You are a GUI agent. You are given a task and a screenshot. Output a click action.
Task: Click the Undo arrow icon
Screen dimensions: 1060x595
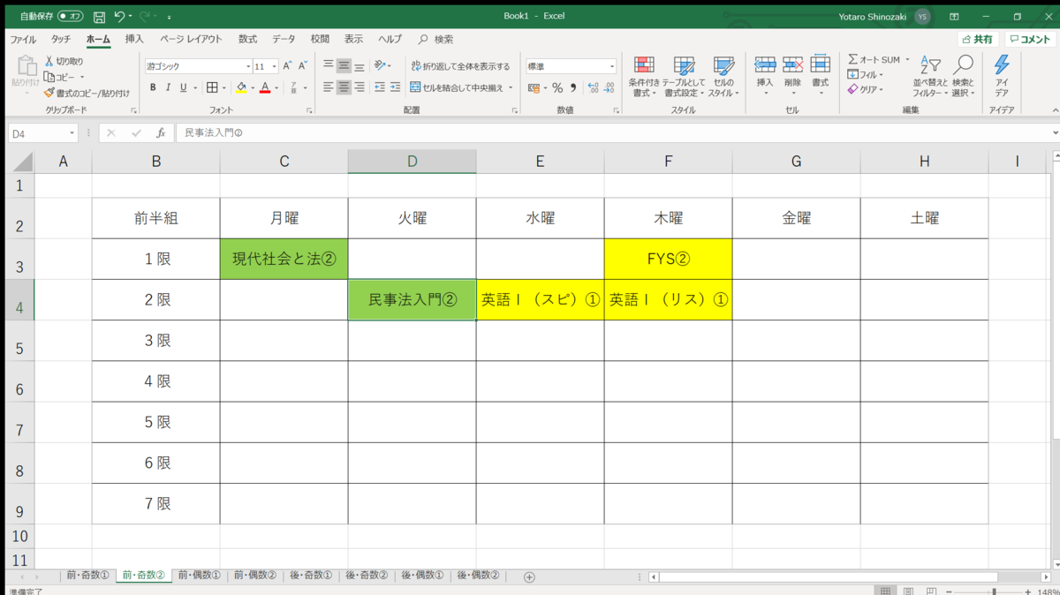click(x=119, y=16)
